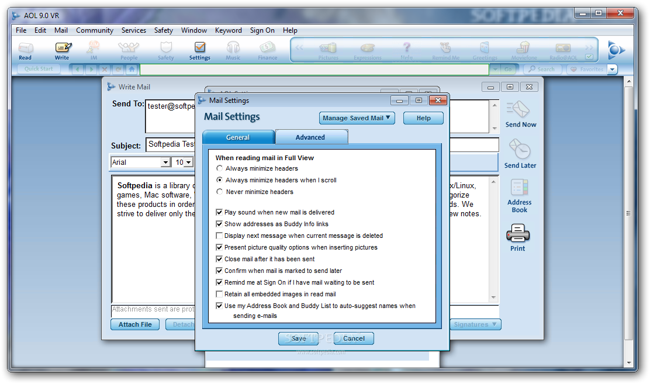Click the green URL address input field
Image resolution: width=650 pixels, height=384 pixels.
(x=314, y=69)
